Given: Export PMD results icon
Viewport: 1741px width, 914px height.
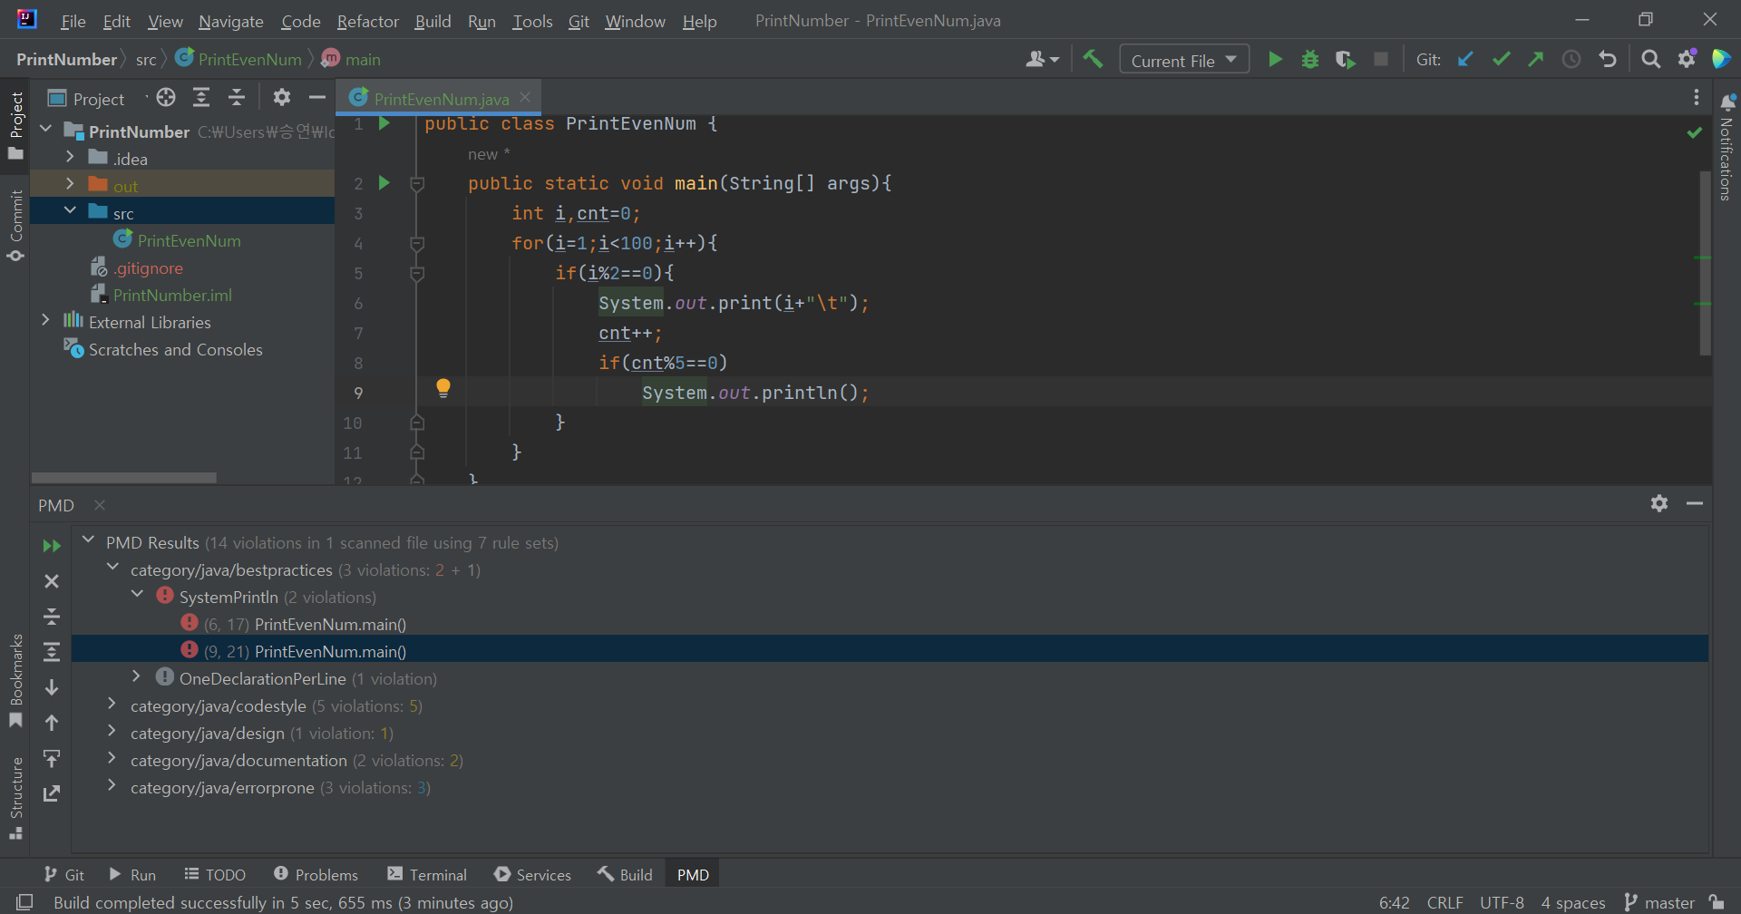Looking at the screenshot, I should click(x=52, y=793).
